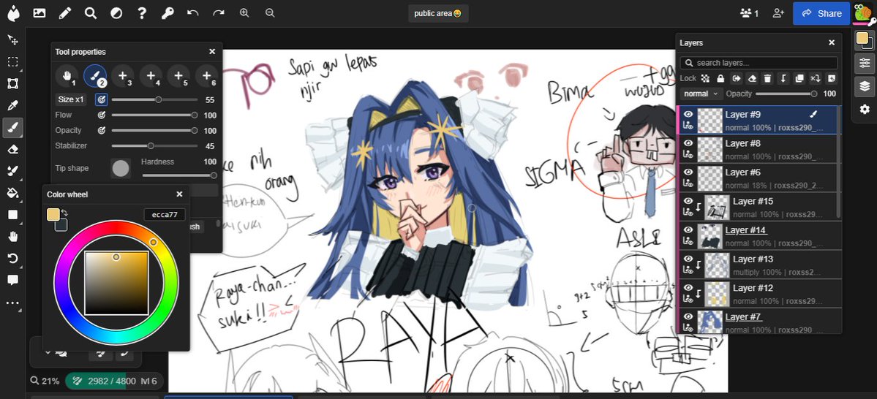Viewport: 877px width, 399px height.
Task: Adjust the Stabilizer slider
Action: tap(154, 146)
